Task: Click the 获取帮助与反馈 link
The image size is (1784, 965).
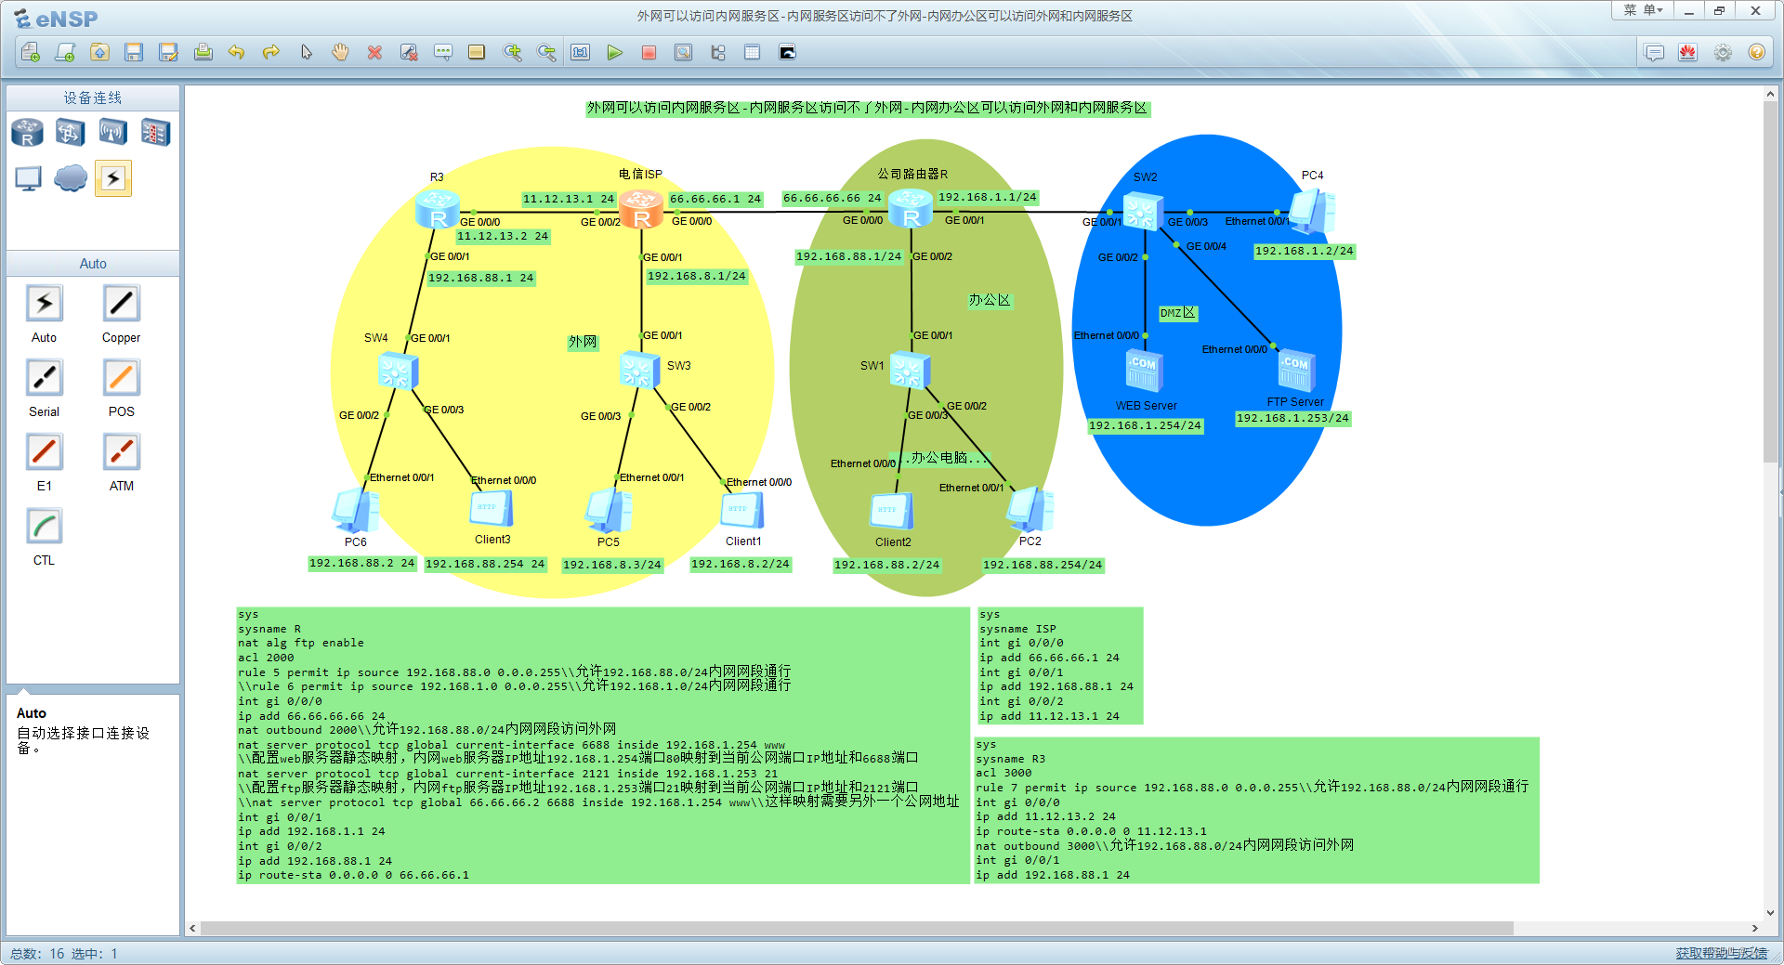Action: point(1721,953)
